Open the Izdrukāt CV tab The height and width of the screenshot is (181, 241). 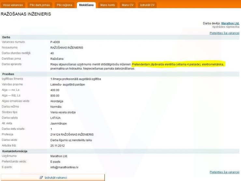[147, 5]
